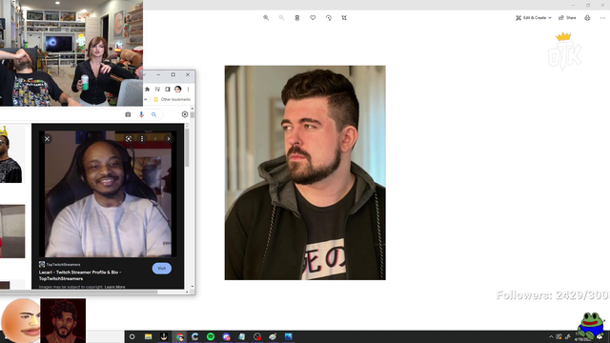610x343 pixels.
Task: Go to previous image in preview
Action: 155,139
